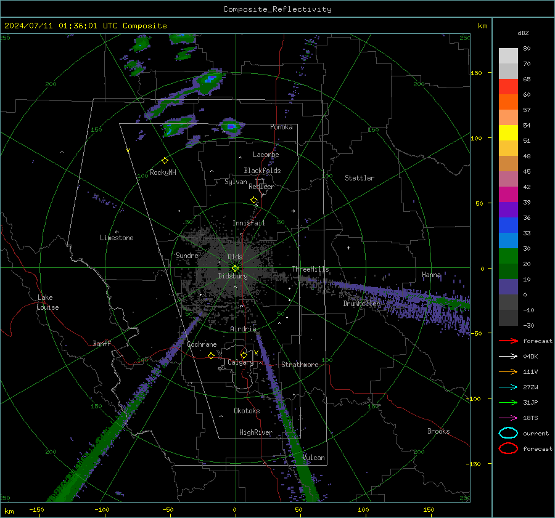Click the Olds city label

tap(235, 257)
